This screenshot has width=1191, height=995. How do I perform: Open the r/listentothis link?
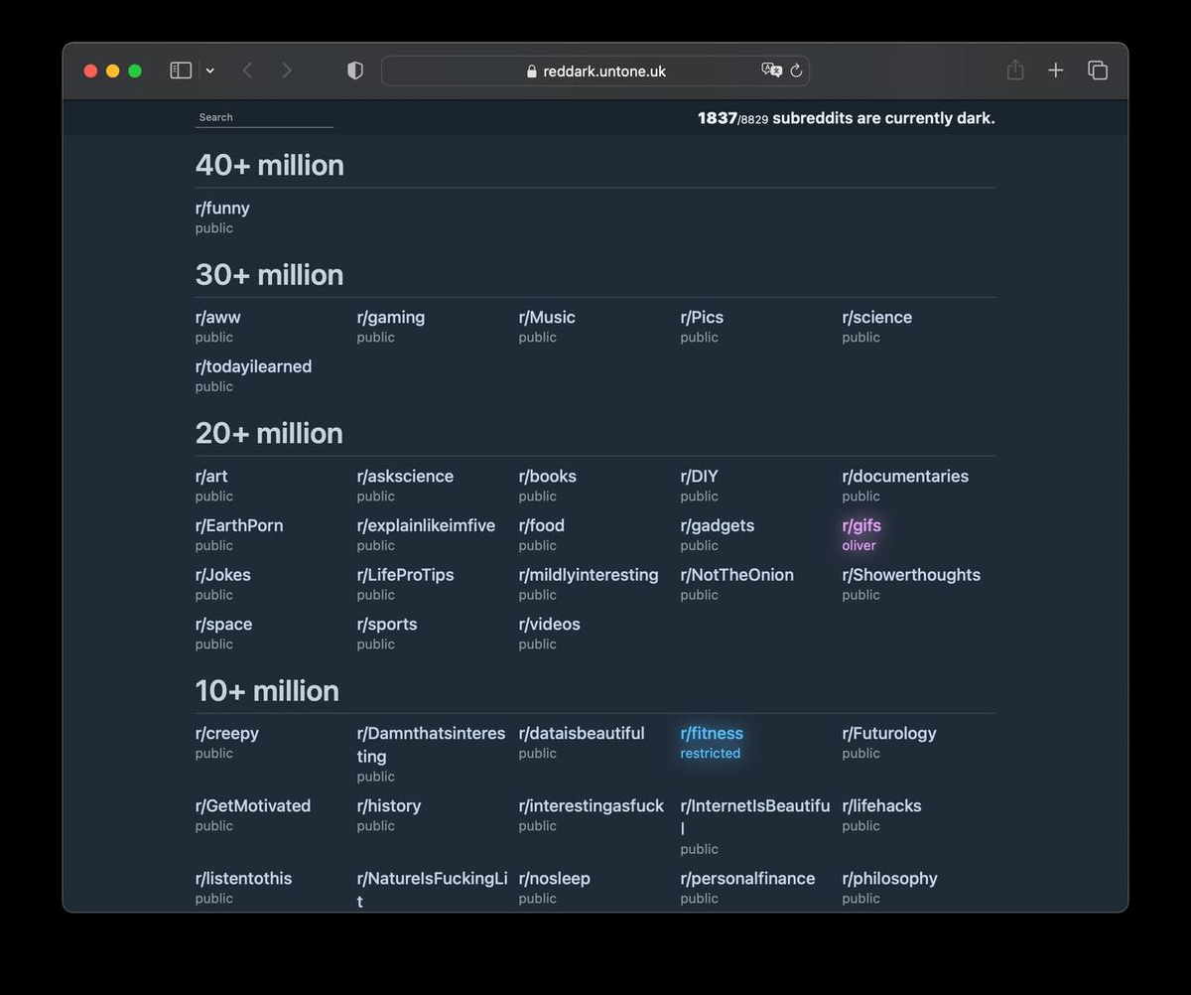coord(244,879)
